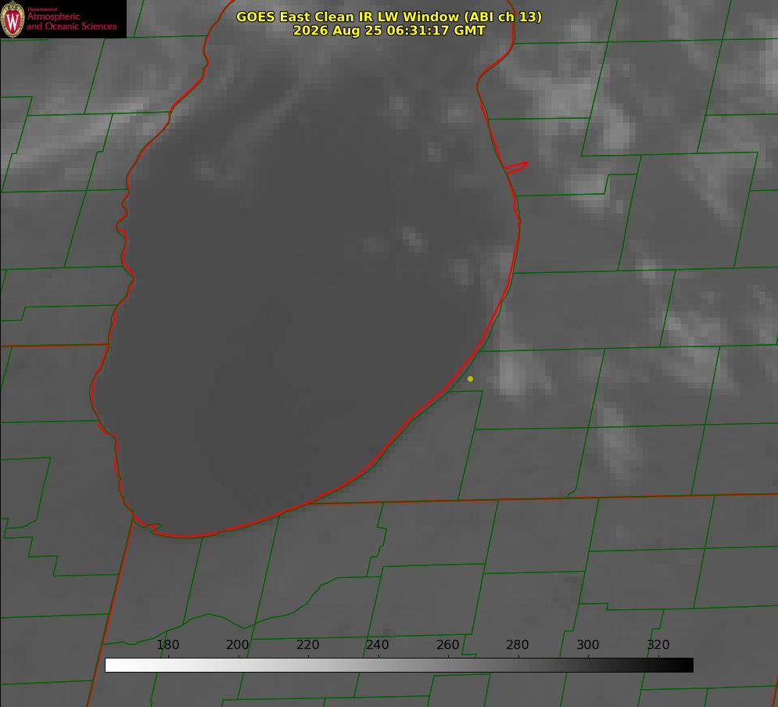Click the 2026 Aug 25 GMT timestamp
Screen dimensions: 778x707
(x=389, y=31)
